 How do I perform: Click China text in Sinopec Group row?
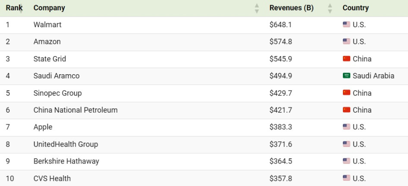point(362,93)
